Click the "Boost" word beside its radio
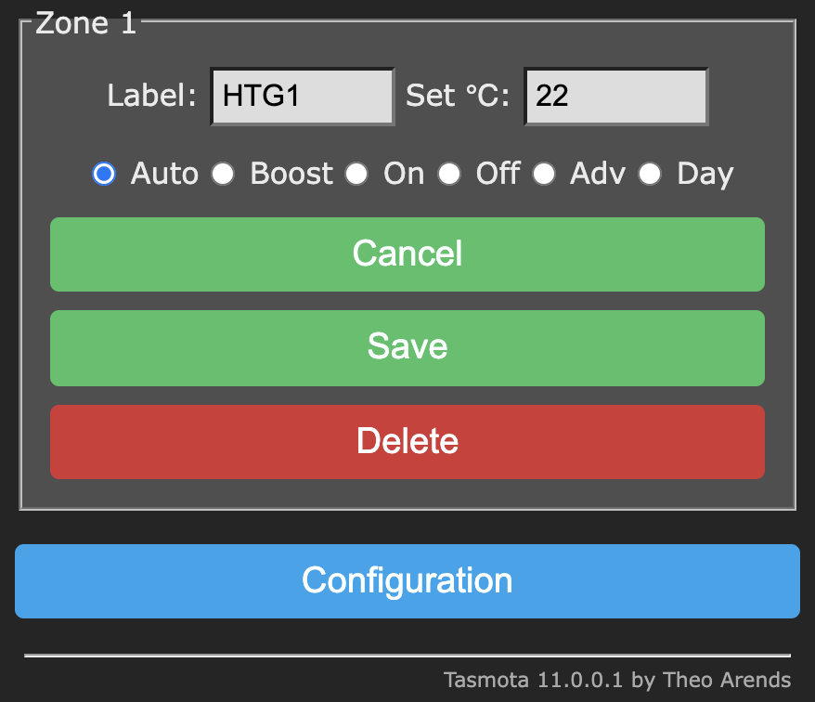This screenshot has width=815, height=702. [291, 174]
